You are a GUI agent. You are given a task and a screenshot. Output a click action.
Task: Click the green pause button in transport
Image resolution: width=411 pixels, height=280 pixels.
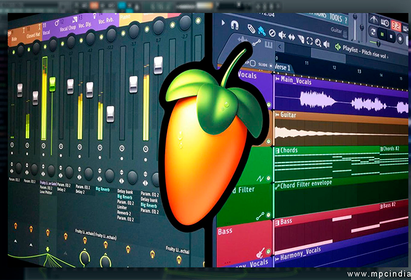point(382,34)
